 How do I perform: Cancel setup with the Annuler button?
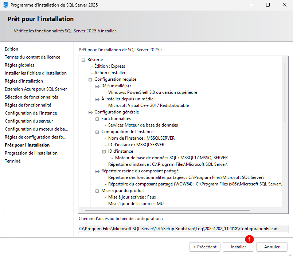272,247
